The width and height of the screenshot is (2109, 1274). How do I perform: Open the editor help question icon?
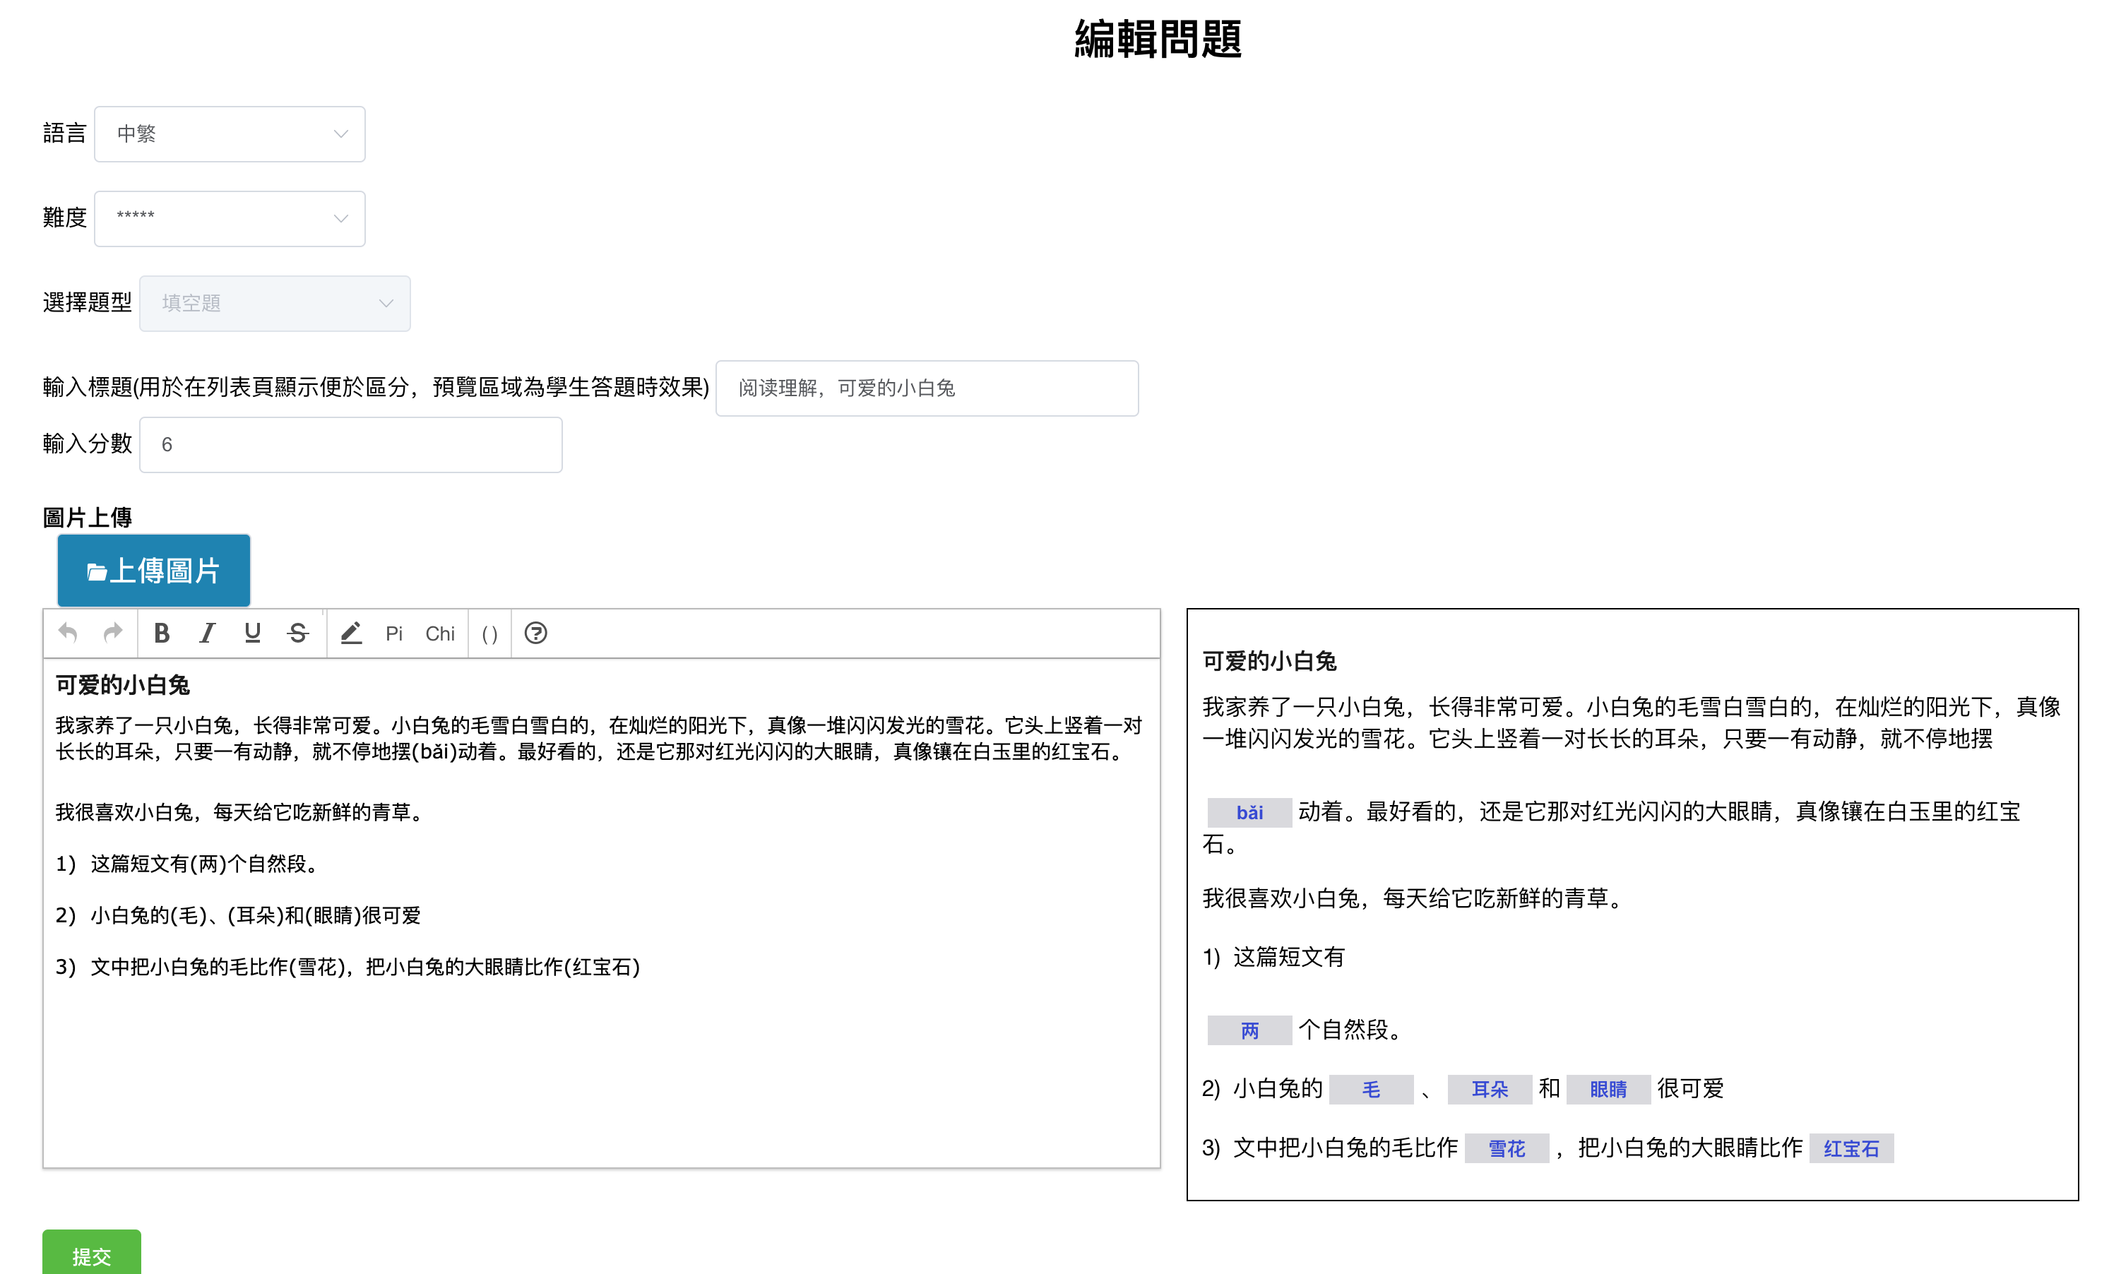point(536,633)
